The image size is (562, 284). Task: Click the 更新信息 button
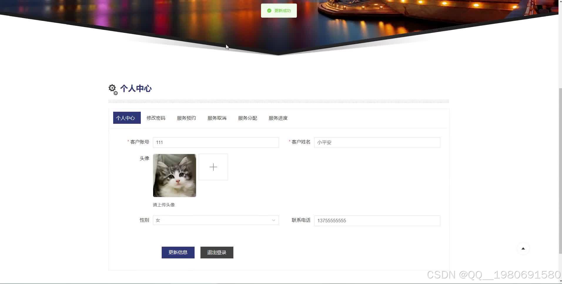click(x=178, y=252)
